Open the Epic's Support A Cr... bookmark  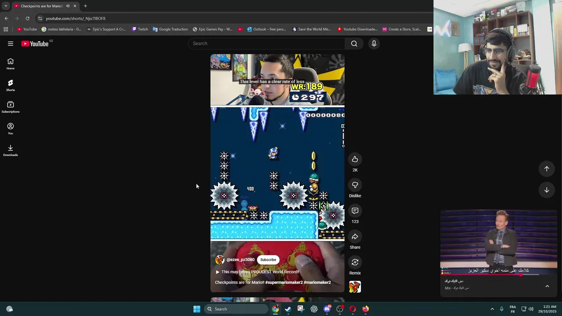click(106, 29)
